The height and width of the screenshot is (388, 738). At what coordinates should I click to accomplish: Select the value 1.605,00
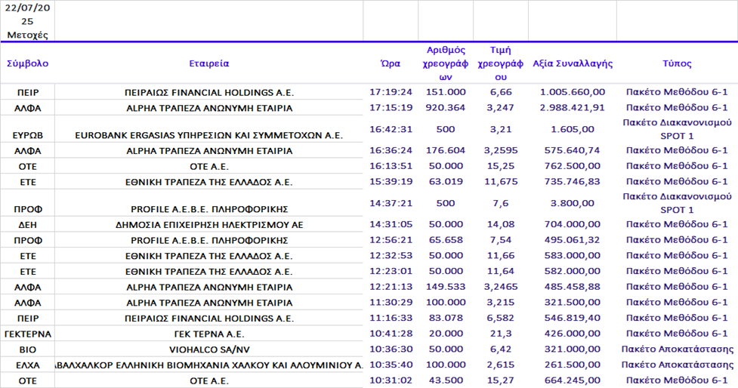point(573,129)
